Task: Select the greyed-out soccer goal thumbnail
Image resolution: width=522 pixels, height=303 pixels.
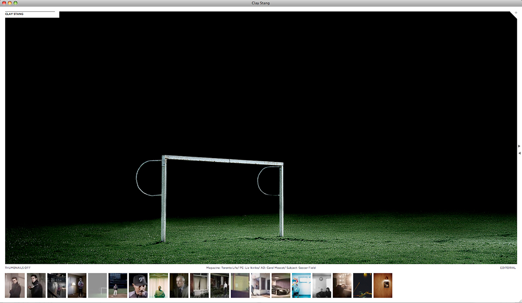Action: tap(97, 286)
